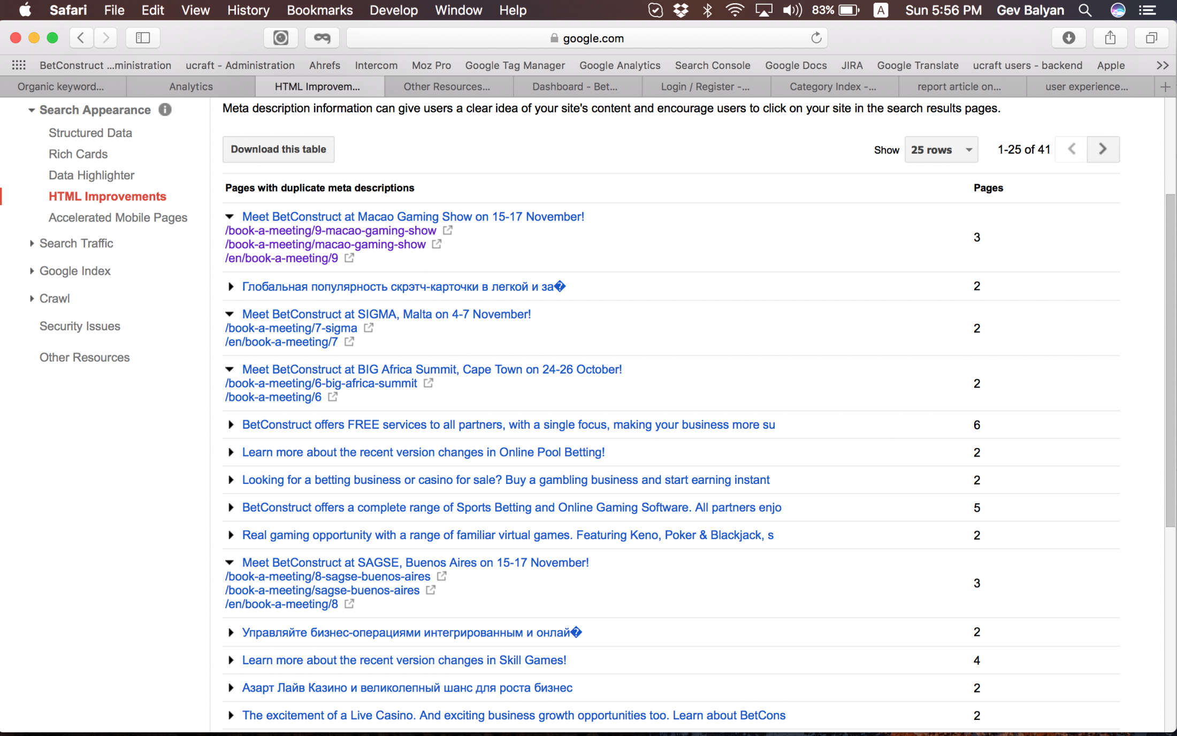Open Search Console bookmark
This screenshot has width=1177, height=736.
713,65
